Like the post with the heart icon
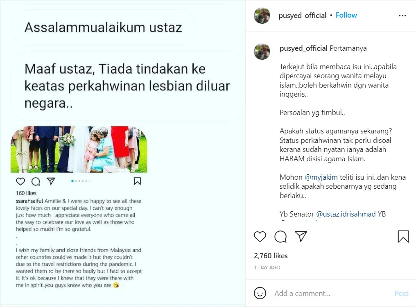The image size is (416, 307). [260, 237]
